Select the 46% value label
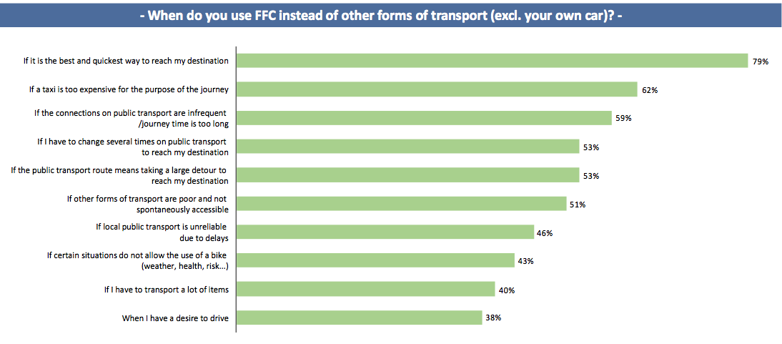 click(545, 233)
